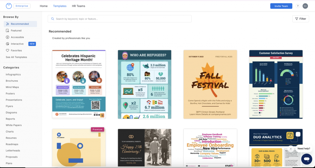Screen dimensions: 315x168
Task: Open the Reports category
Action: click(10, 119)
